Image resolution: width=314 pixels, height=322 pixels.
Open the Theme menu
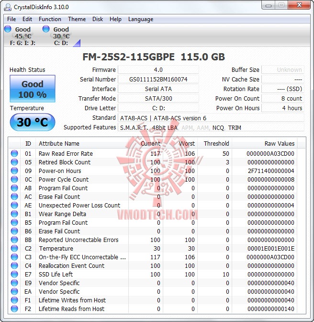point(77,19)
